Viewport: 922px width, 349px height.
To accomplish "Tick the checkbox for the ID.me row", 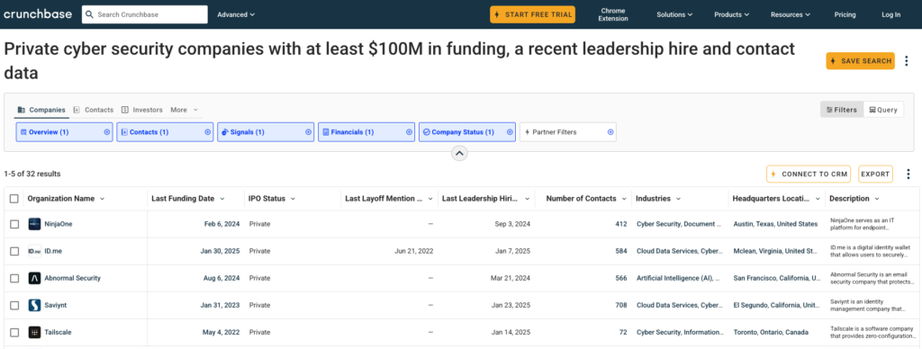I will (x=14, y=251).
